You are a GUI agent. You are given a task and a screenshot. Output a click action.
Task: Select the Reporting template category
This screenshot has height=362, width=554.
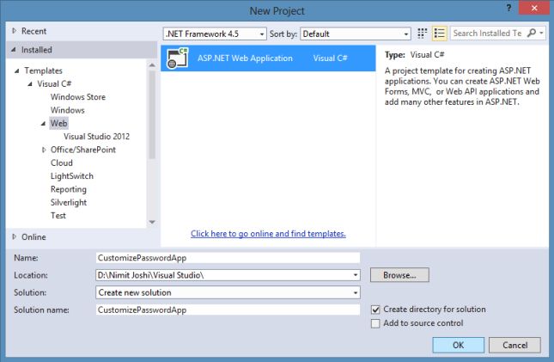click(x=68, y=189)
